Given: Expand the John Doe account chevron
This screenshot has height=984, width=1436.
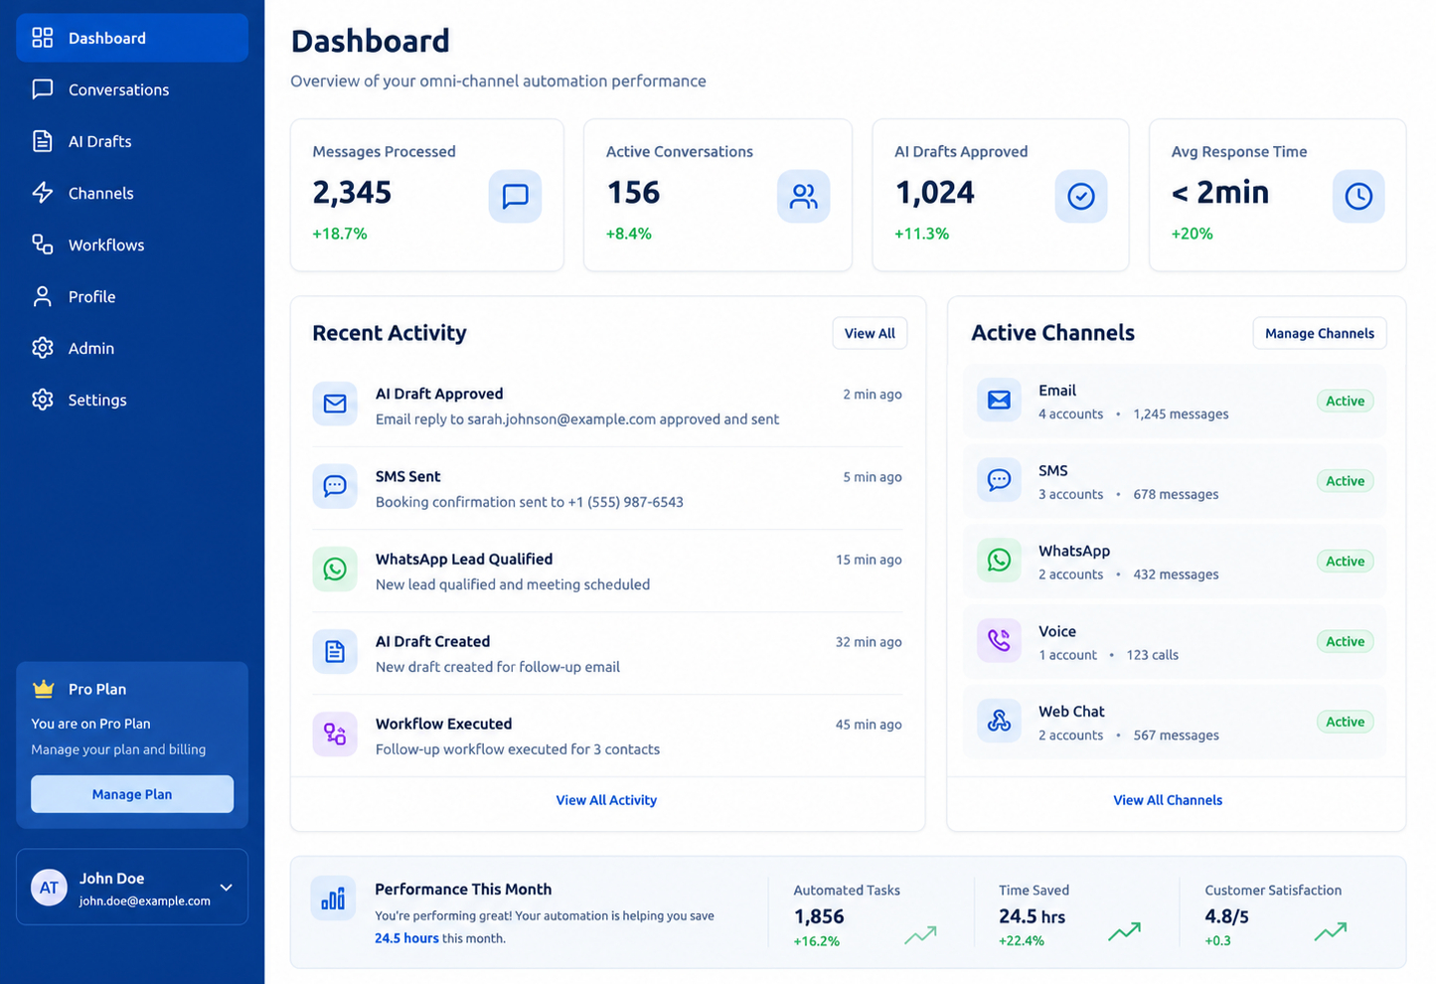Looking at the screenshot, I should click(226, 888).
